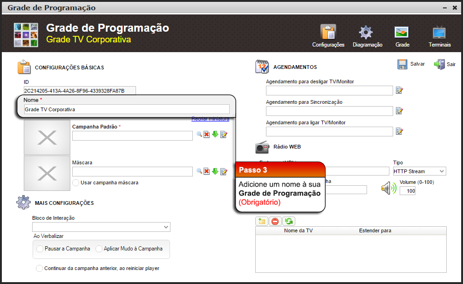Add a TV to the list
This screenshot has width=463, height=284.
click(261, 221)
